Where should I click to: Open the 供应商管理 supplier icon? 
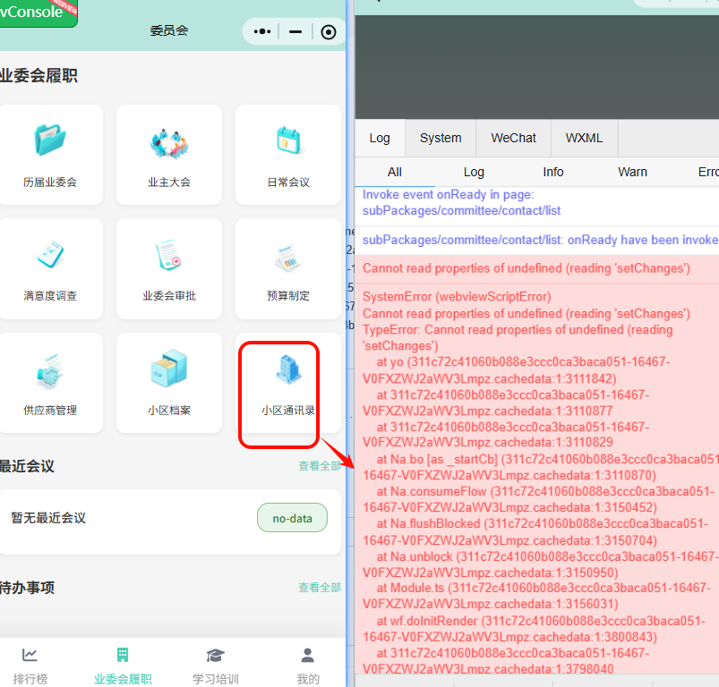point(51,370)
